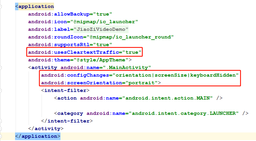
Task: Click the opening <application tag
Action: click(35, 6)
